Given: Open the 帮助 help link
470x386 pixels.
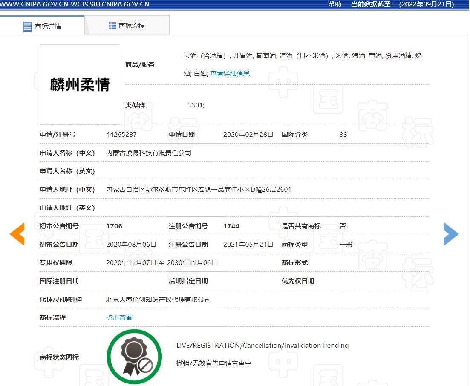Looking at the screenshot, I should pyautogui.click(x=334, y=4).
